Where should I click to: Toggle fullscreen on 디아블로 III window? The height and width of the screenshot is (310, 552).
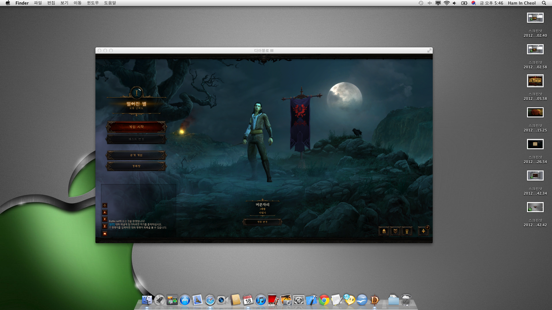[x=429, y=51]
